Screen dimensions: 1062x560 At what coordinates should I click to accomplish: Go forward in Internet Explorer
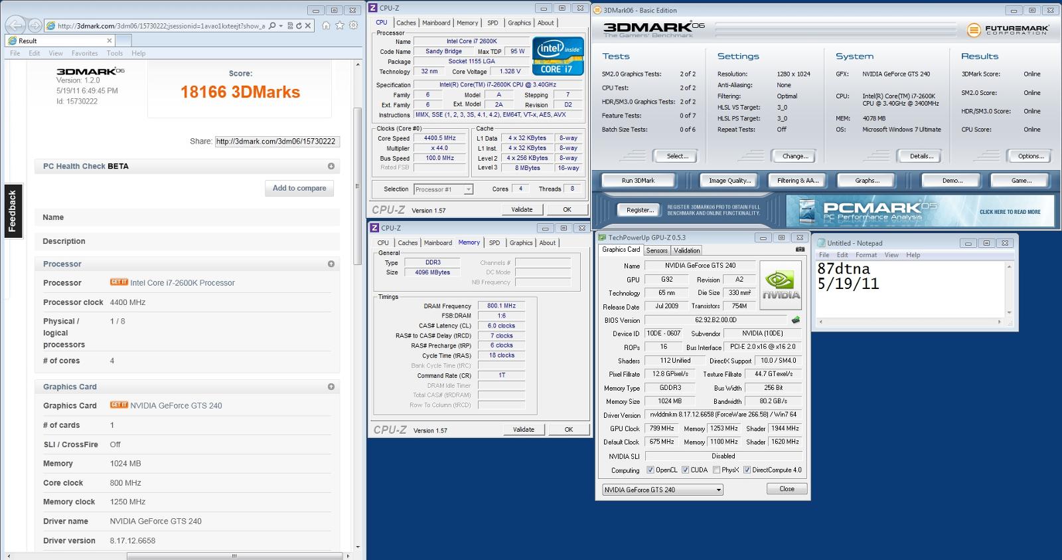pyautogui.click(x=34, y=25)
